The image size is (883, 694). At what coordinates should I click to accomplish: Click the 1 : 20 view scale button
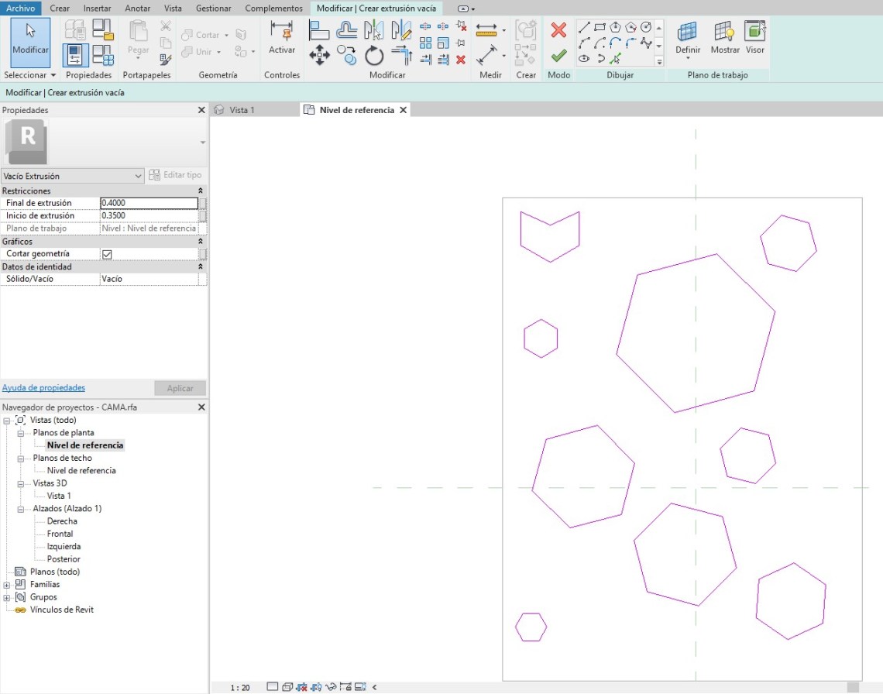pyautogui.click(x=240, y=687)
